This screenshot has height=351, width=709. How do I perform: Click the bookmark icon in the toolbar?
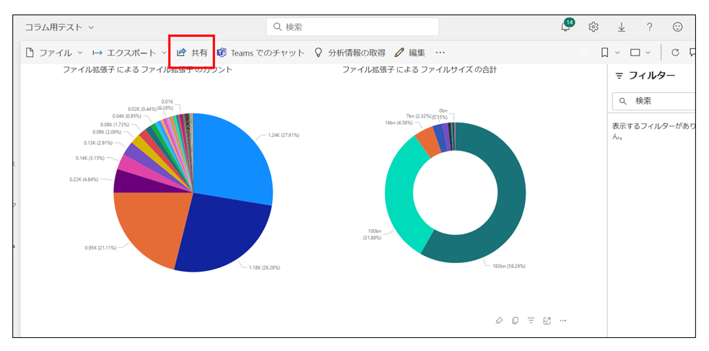pyautogui.click(x=604, y=53)
